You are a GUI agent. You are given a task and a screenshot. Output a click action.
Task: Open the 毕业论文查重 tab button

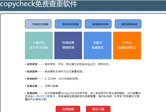[38, 24]
